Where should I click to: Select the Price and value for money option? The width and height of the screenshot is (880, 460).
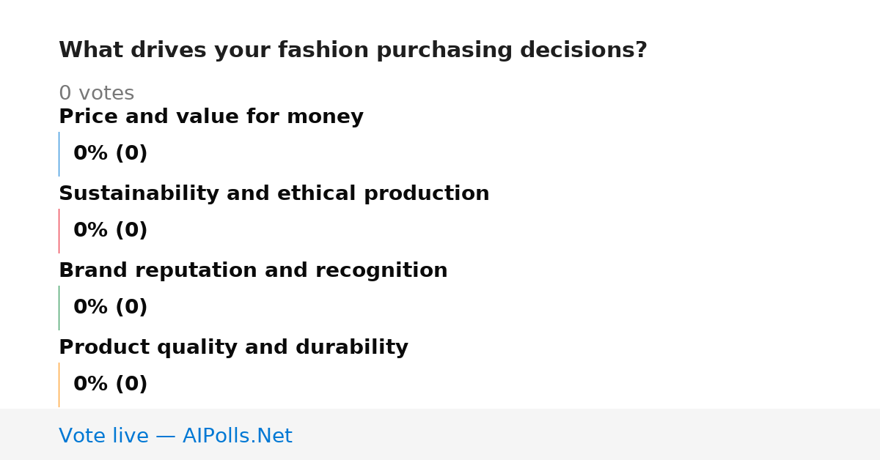211,117
